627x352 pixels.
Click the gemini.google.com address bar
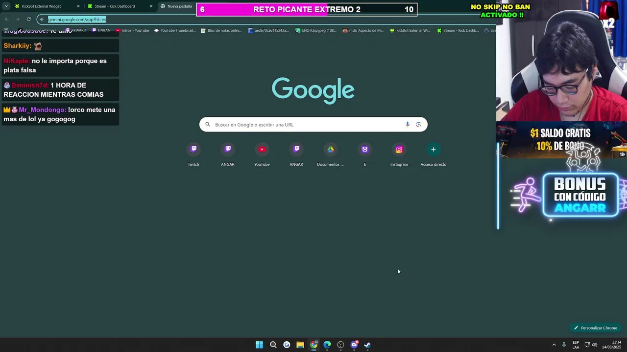pyautogui.click(x=77, y=20)
